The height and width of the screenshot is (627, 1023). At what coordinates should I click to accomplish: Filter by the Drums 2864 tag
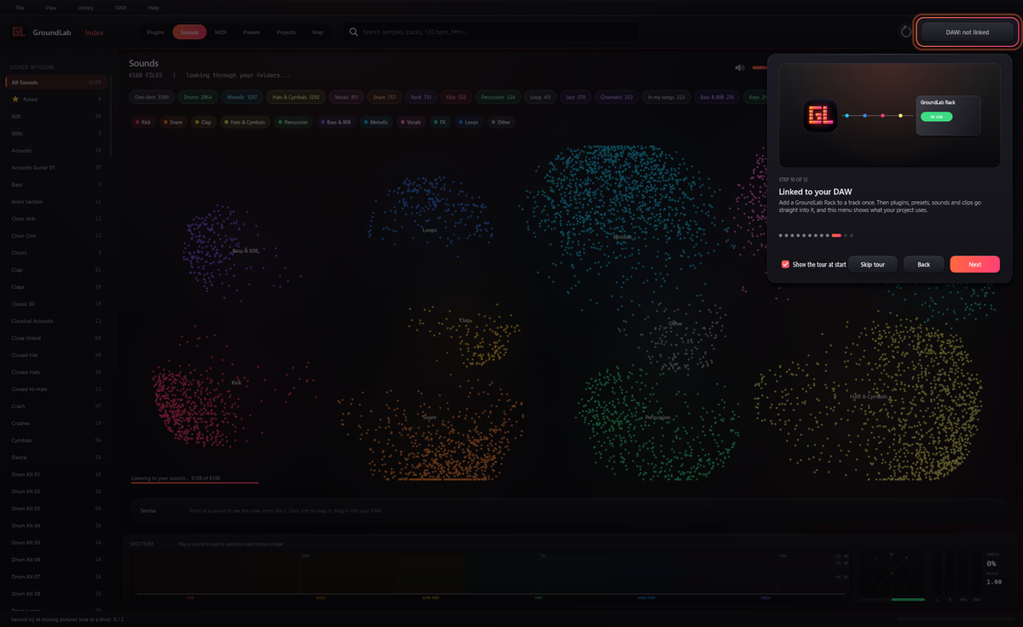click(197, 97)
